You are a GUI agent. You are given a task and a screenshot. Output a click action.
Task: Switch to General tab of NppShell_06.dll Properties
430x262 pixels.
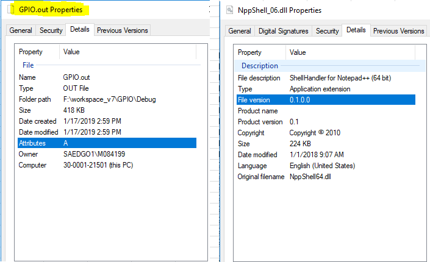pyautogui.click(x=240, y=31)
